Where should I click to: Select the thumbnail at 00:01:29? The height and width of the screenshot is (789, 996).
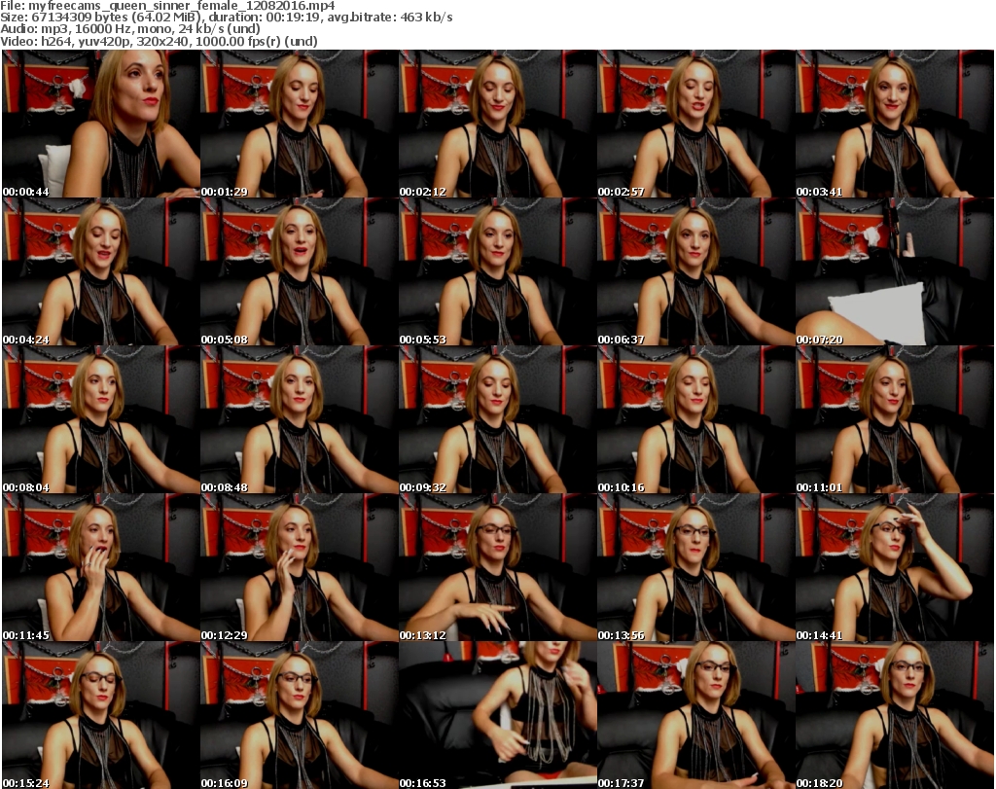(300, 124)
